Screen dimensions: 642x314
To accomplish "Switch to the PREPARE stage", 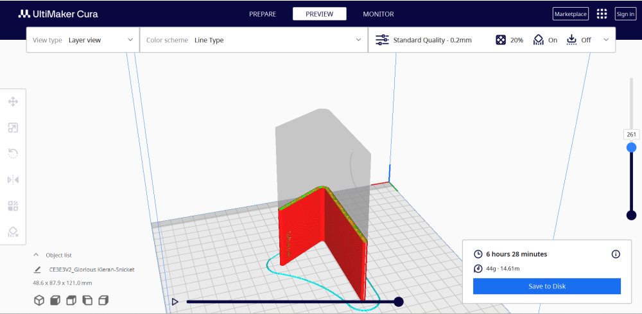I will click(263, 14).
